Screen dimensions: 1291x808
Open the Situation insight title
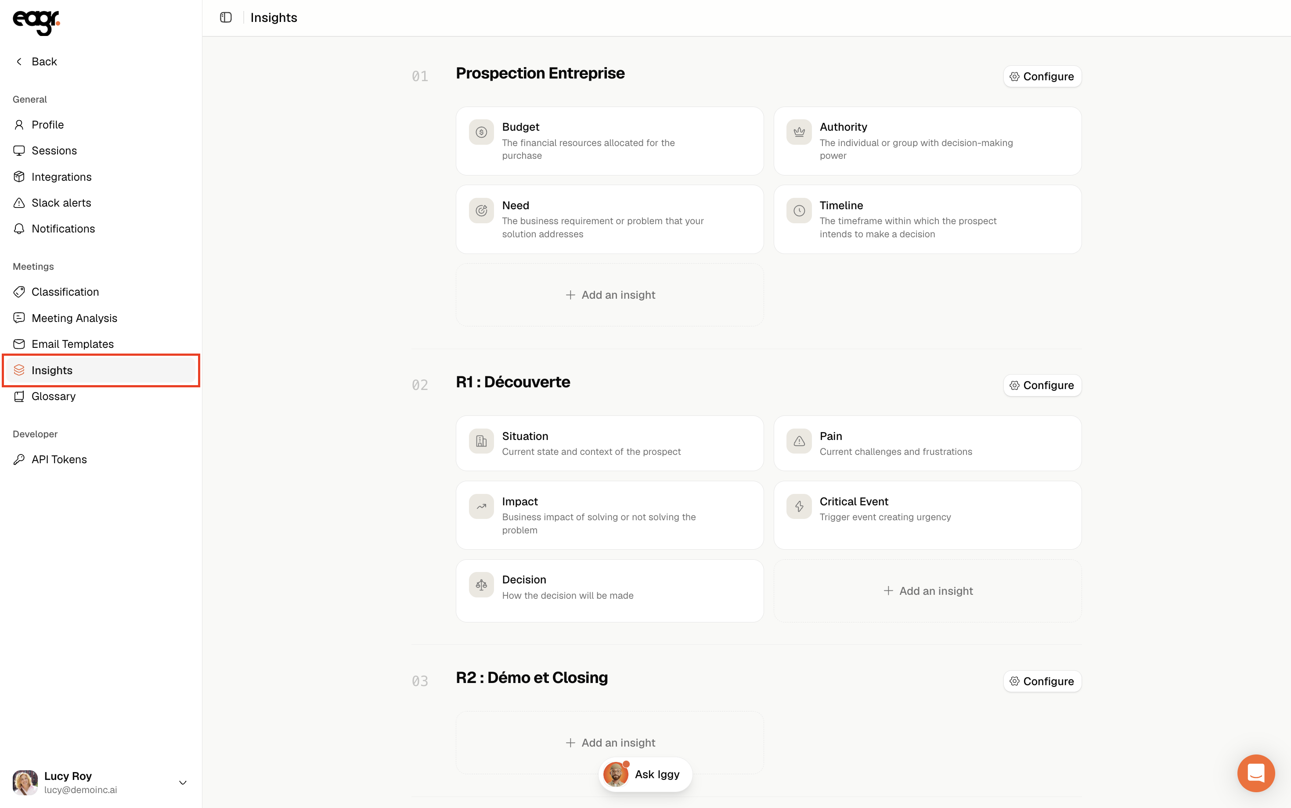[525, 436]
